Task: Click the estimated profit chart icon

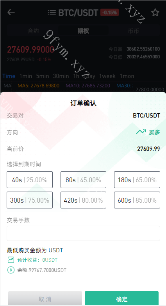Action: (x=11, y=260)
